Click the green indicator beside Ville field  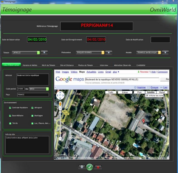(x=47, y=89)
